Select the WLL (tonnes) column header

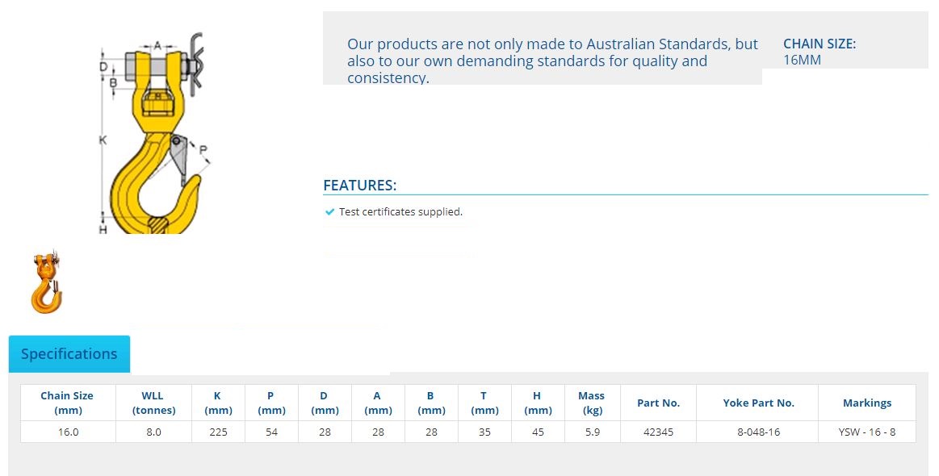point(153,403)
